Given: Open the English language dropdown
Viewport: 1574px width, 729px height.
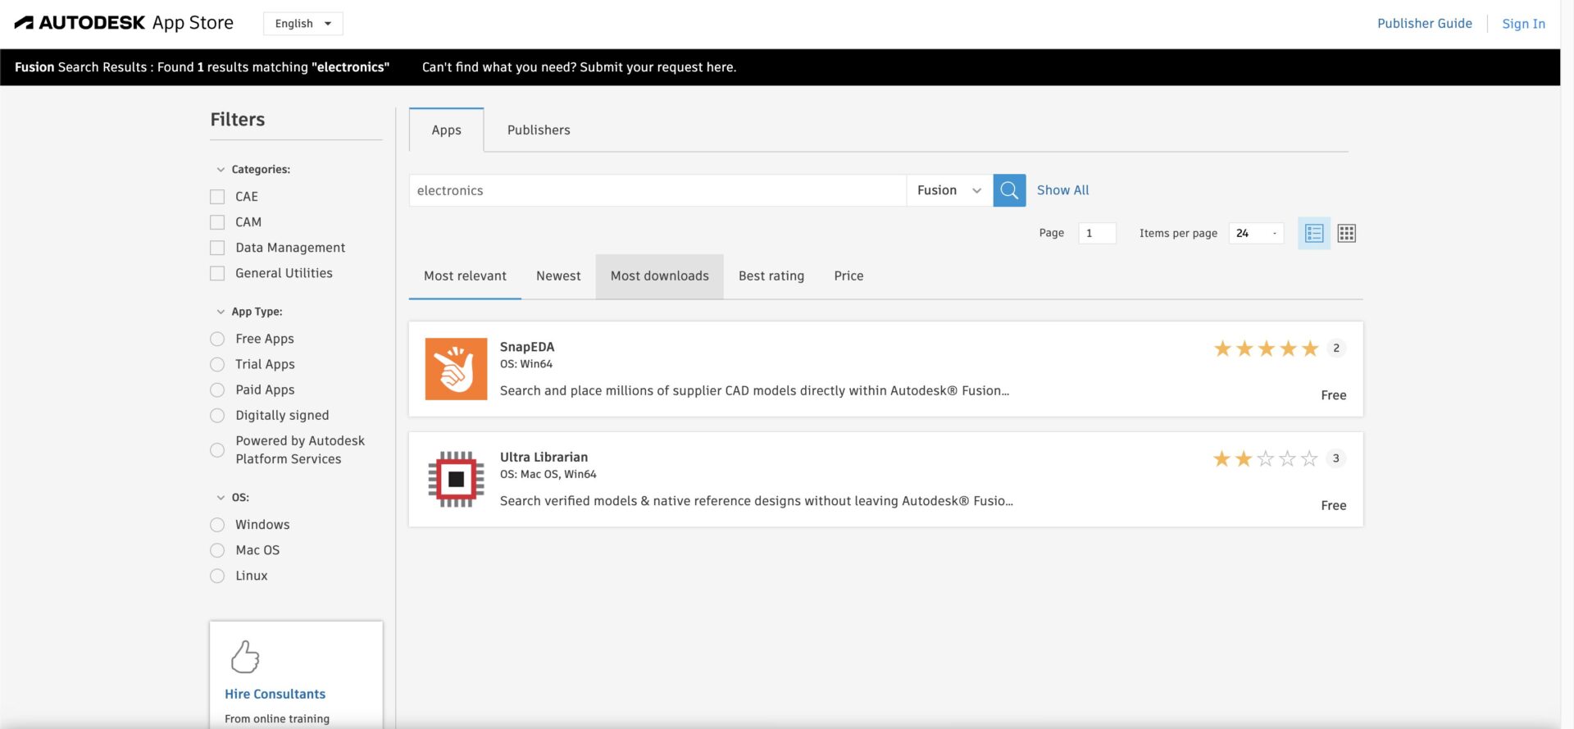Looking at the screenshot, I should coord(303,24).
